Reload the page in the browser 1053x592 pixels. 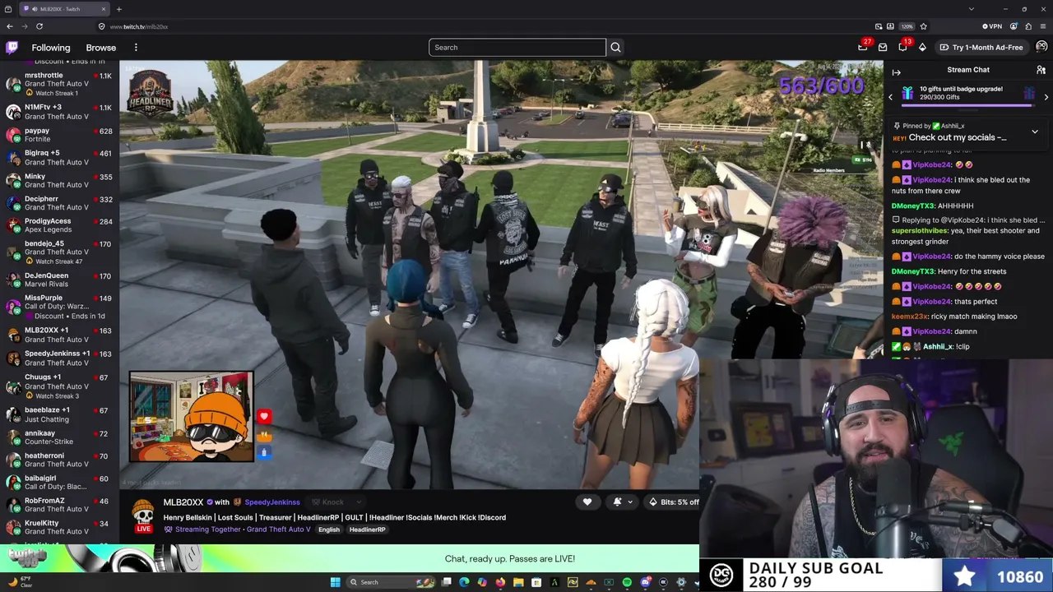point(39,26)
